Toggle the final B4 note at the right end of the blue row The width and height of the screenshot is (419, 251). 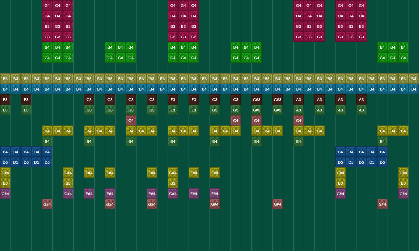coord(413,89)
